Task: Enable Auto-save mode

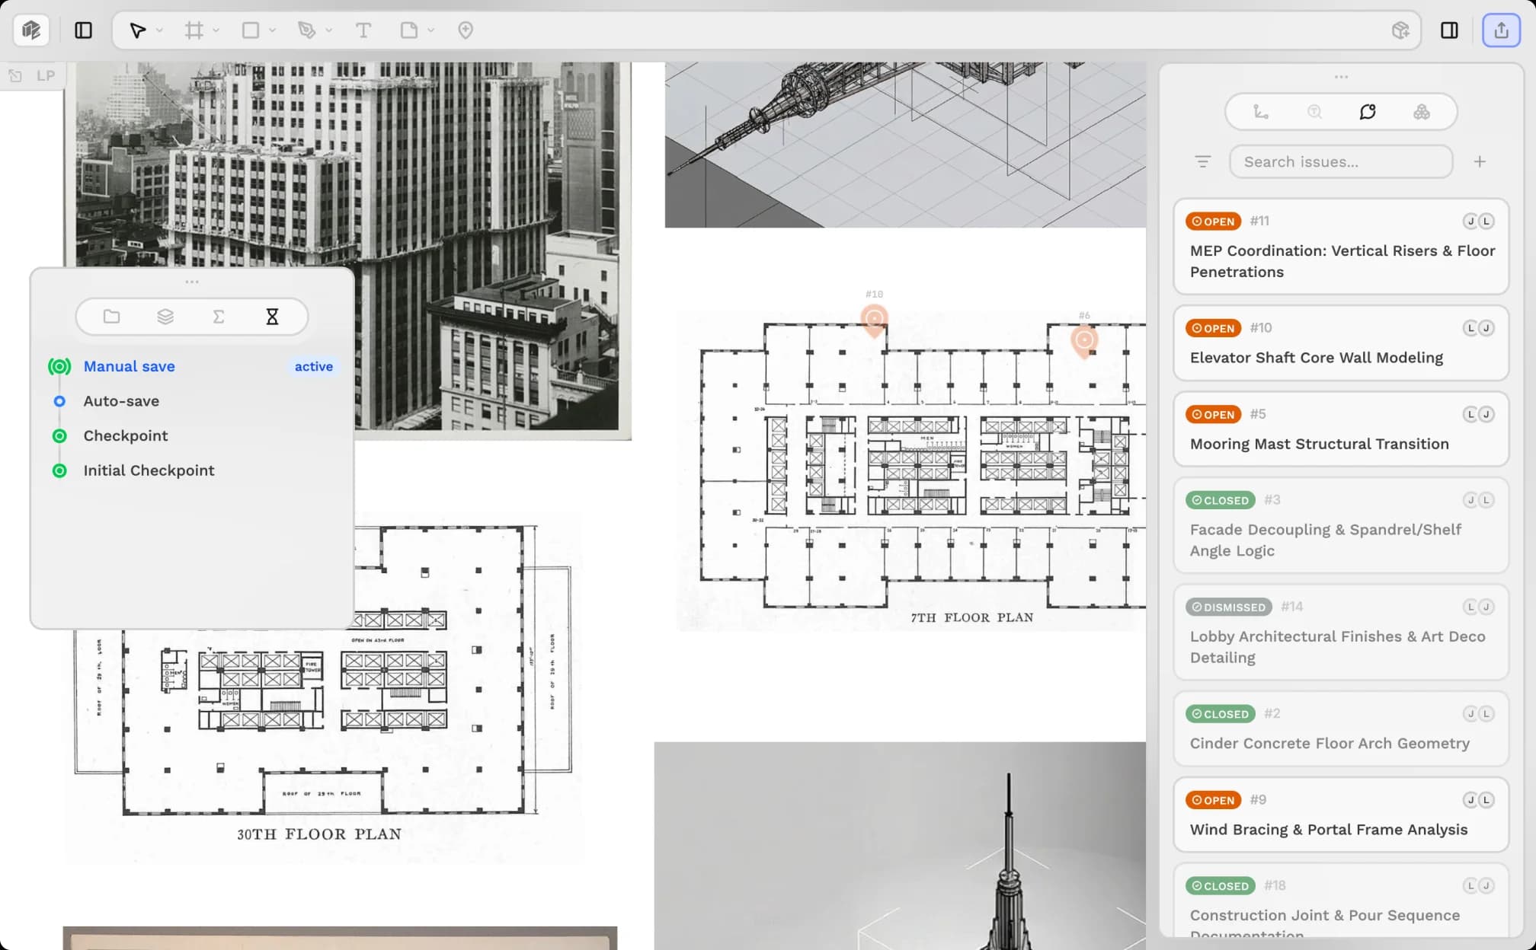Action: pyautogui.click(x=59, y=401)
